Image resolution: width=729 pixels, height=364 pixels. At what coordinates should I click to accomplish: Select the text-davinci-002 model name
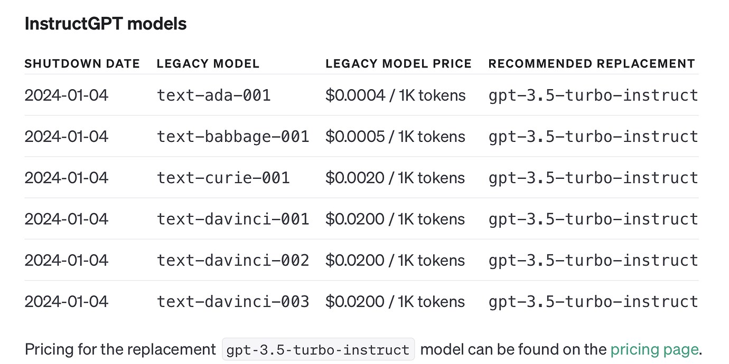[233, 260]
